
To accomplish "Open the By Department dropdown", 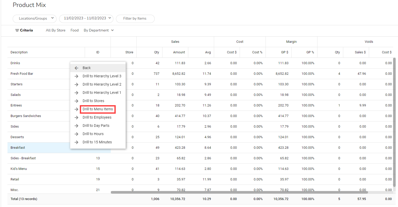I will pos(99,30).
